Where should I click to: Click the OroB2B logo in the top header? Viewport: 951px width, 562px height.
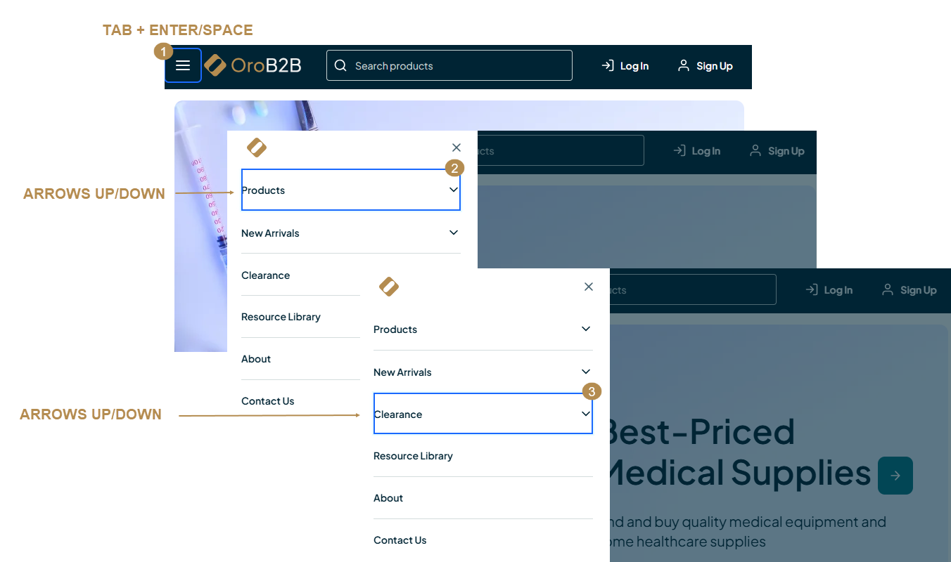253,65
